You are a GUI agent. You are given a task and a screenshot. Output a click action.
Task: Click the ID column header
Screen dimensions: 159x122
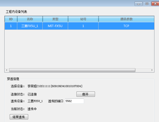tap(11, 19)
